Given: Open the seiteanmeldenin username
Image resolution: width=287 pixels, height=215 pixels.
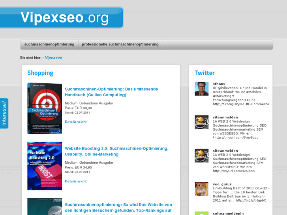Looking at the screenshot, I should (228, 213).
